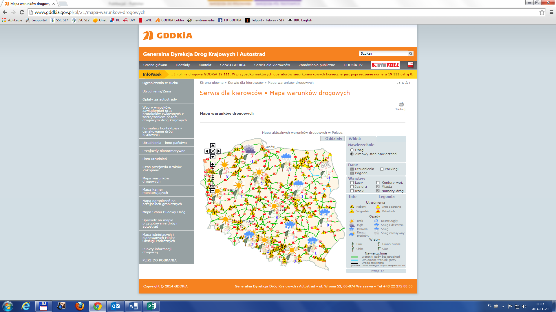Enable the Jeziora layer checkbox
Image resolution: width=556 pixels, height=312 pixels.
tap(352, 187)
